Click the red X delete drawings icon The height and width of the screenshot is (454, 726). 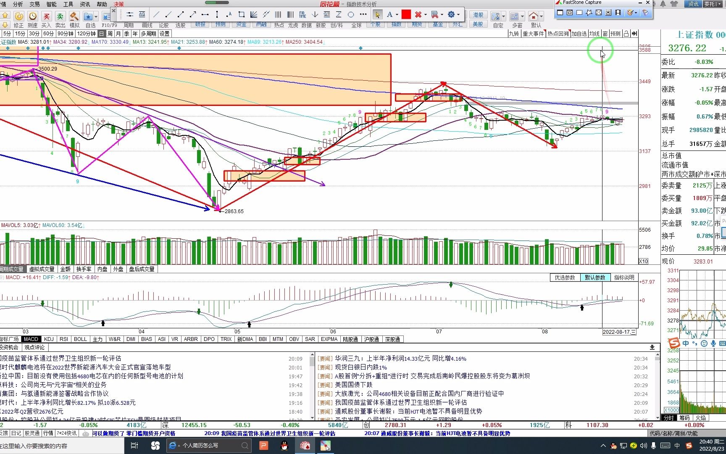point(418,15)
